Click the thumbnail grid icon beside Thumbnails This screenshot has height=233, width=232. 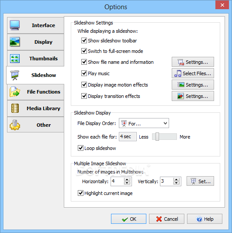click(15, 59)
